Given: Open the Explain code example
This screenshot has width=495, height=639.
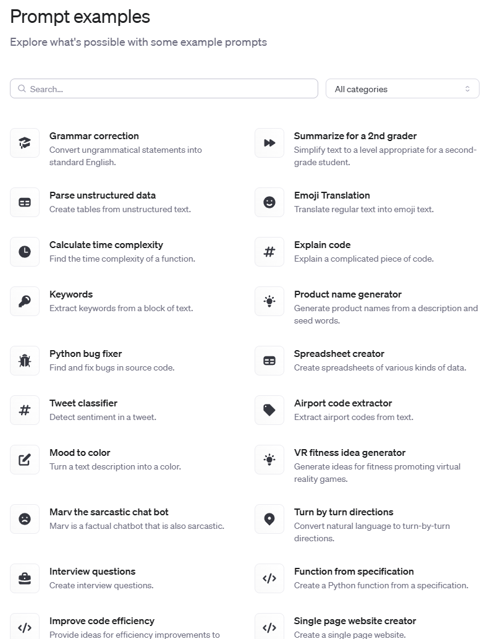Looking at the screenshot, I should coord(323,245).
